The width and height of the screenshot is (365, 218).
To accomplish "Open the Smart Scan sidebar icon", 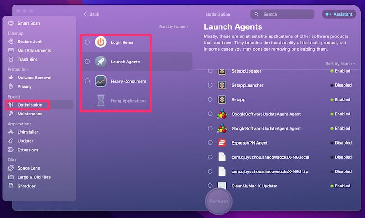I will click(10, 23).
